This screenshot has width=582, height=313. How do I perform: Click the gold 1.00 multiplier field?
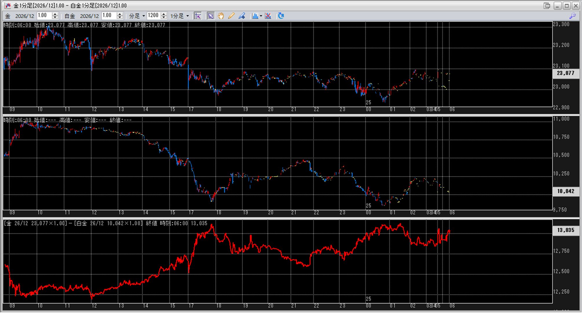[44, 16]
